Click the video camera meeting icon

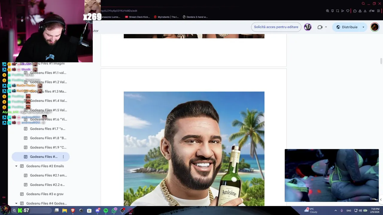(320, 27)
